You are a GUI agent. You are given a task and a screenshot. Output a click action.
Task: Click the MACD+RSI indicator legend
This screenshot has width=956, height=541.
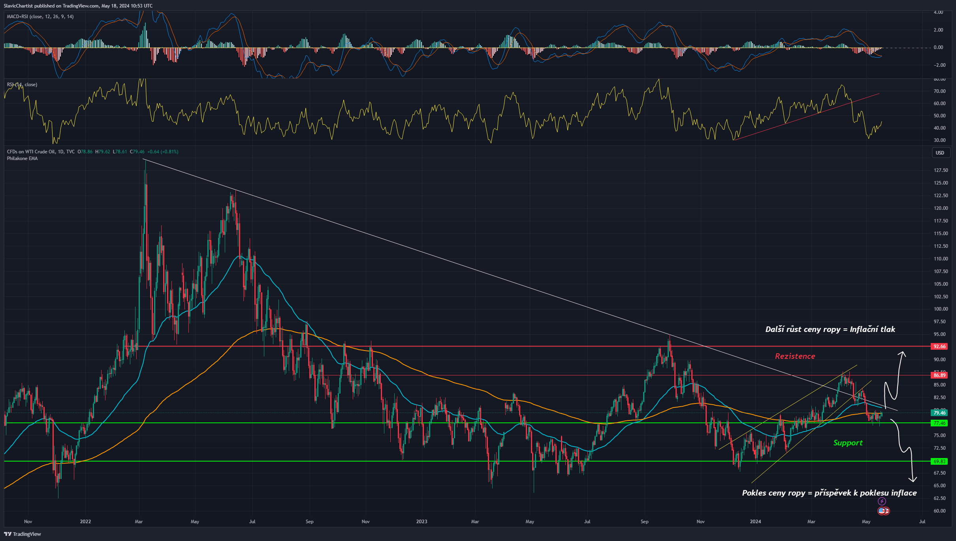[x=40, y=17]
